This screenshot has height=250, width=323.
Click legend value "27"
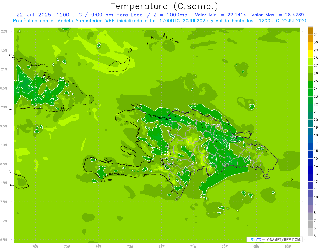[316, 66]
